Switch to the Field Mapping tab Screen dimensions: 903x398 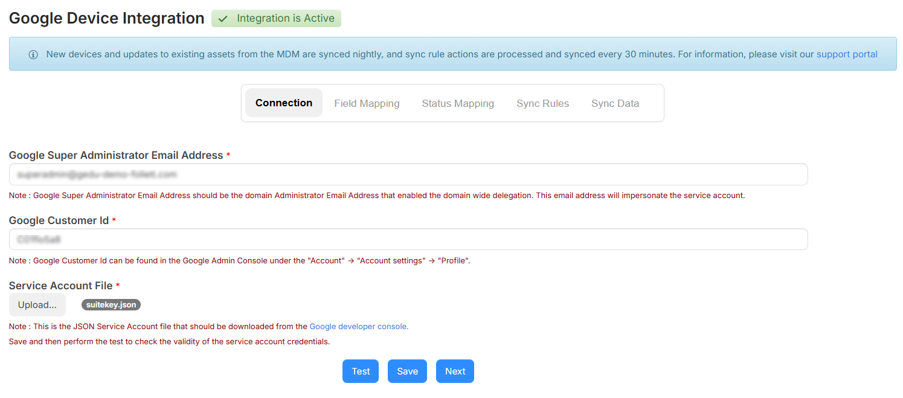[x=367, y=103]
